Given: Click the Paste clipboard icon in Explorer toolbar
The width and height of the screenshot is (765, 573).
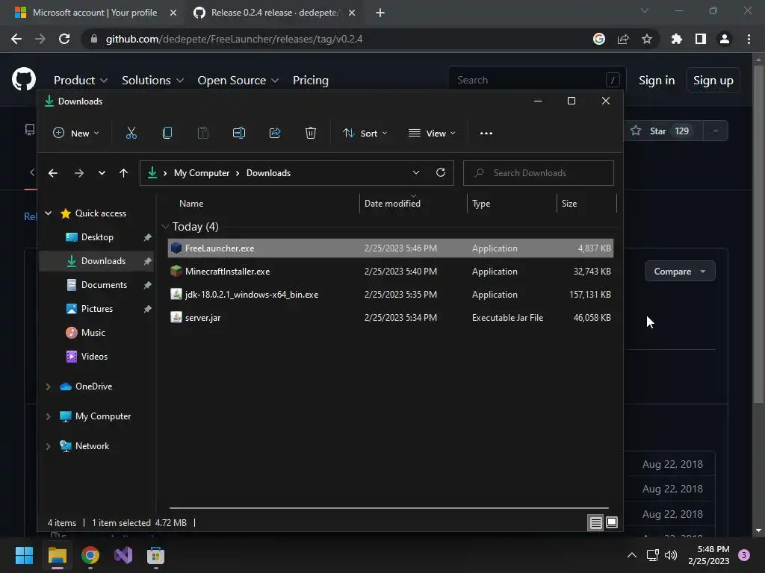Looking at the screenshot, I should pos(203,133).
